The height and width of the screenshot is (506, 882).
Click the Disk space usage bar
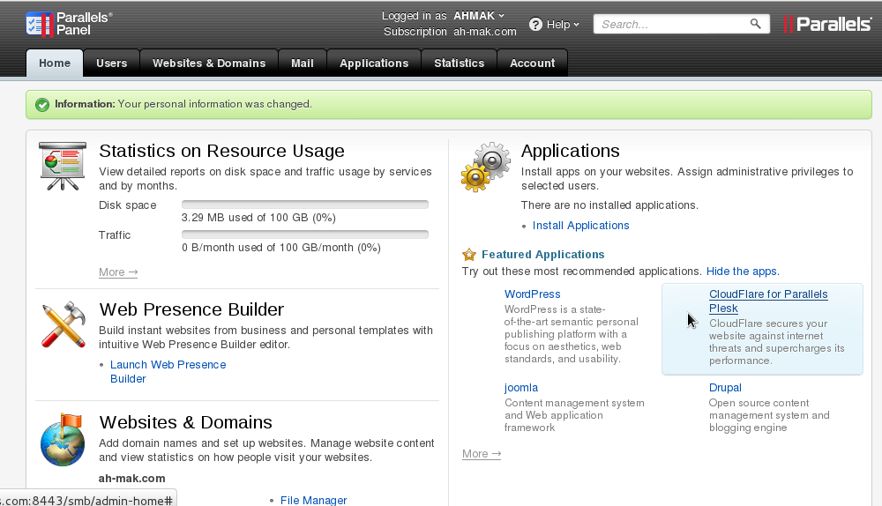tap(305, 205)
